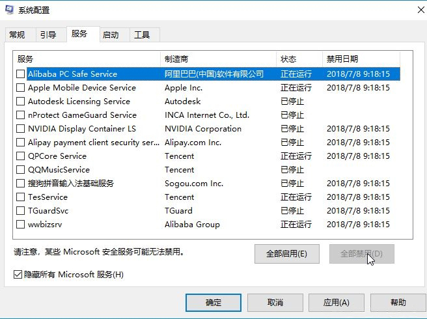Click the 全部禁用(D) button
Screen dimensions: 427x319
[x=362, y=254]
